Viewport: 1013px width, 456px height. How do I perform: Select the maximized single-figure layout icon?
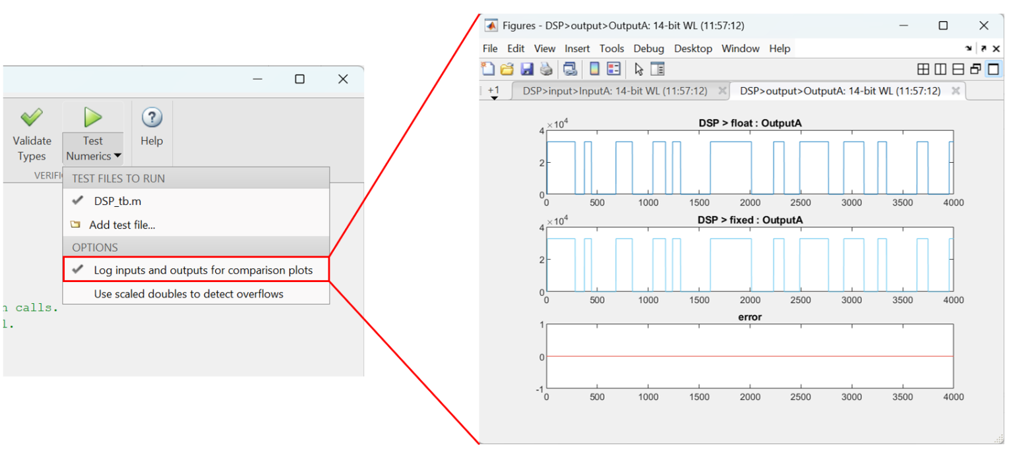(x=994, y=69)
